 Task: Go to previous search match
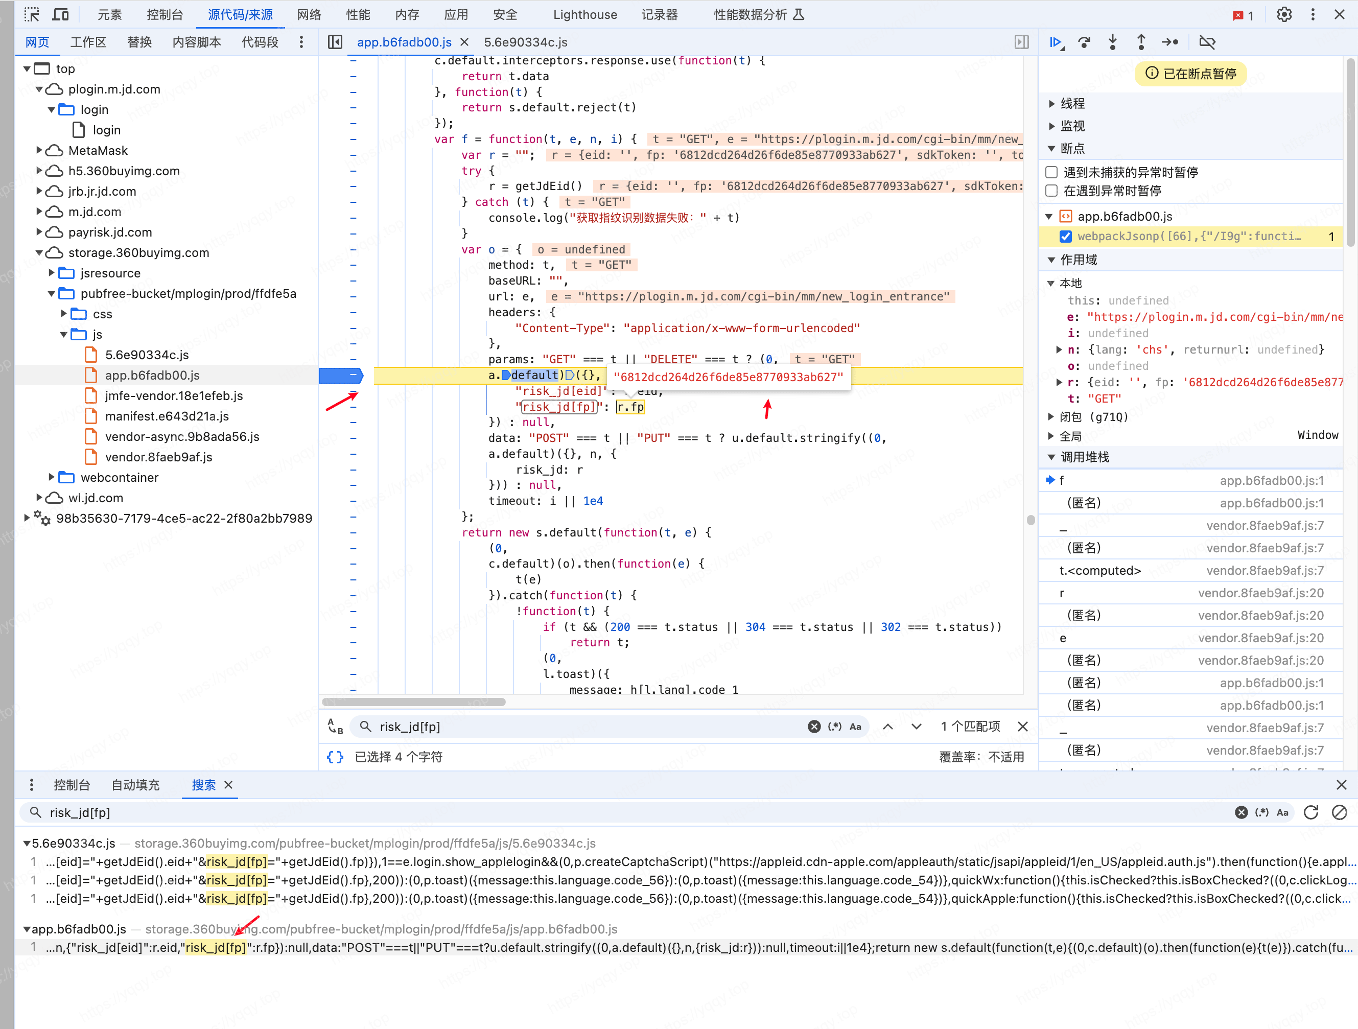pos(888,727)
